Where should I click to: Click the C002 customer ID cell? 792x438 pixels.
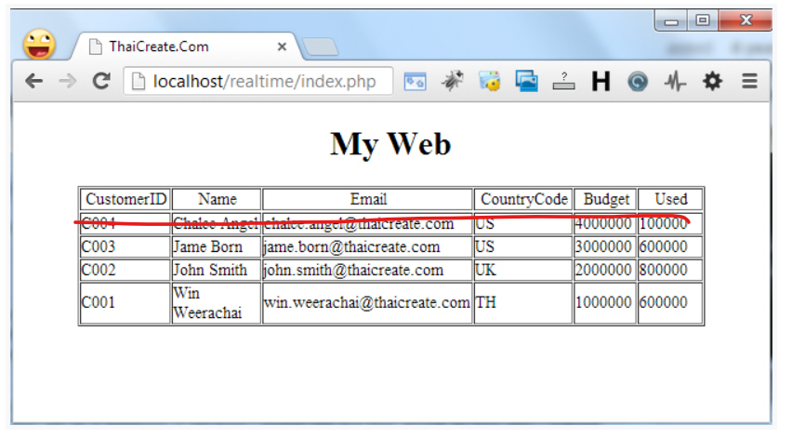125,271
